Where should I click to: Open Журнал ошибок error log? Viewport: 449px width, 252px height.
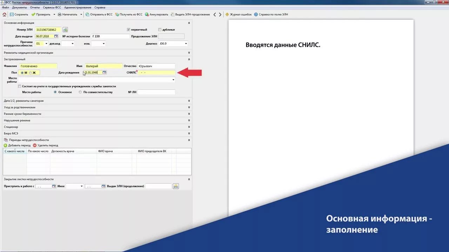(238, 14)
